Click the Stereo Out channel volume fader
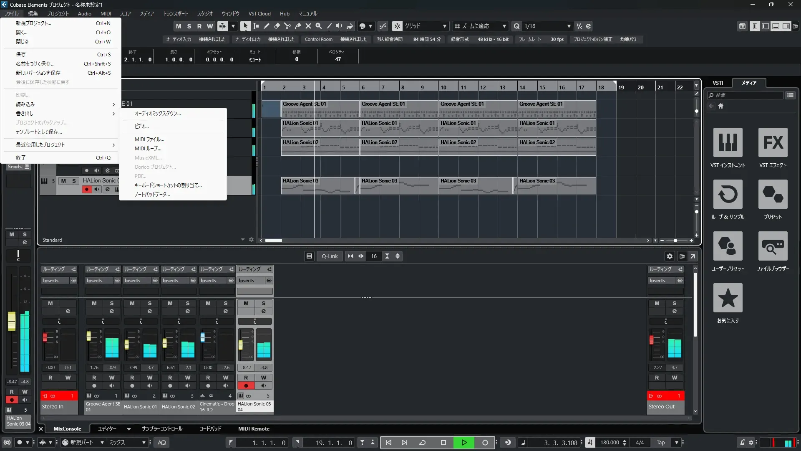The width and height of the screenshot is (801, 451). 651,340
